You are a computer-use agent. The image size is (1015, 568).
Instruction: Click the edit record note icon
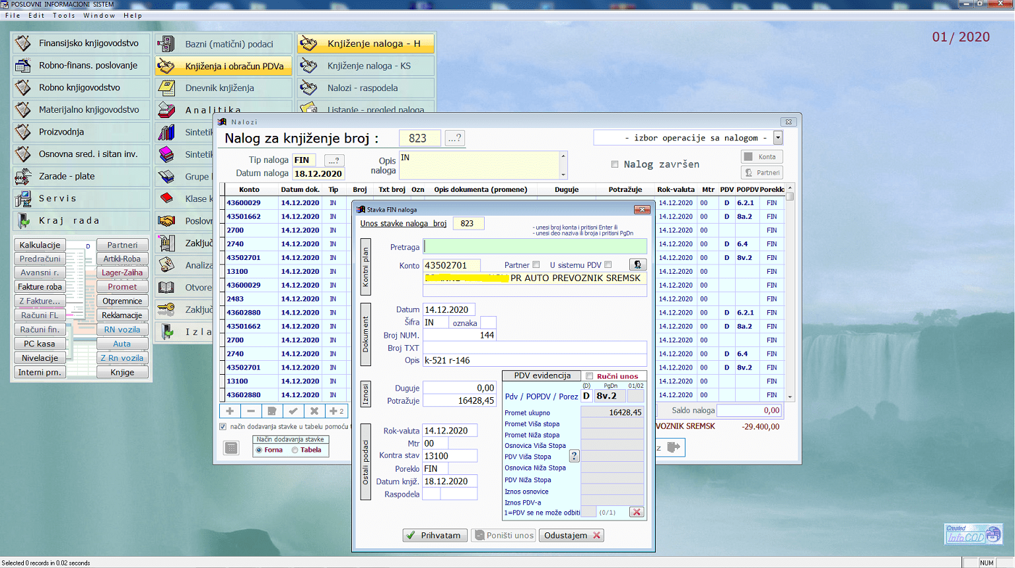coord(272,411)
